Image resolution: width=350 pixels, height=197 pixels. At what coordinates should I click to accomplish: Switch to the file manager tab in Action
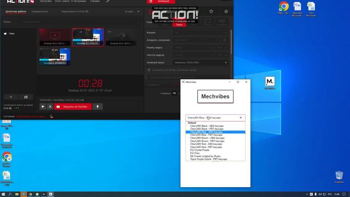[16, 11]
